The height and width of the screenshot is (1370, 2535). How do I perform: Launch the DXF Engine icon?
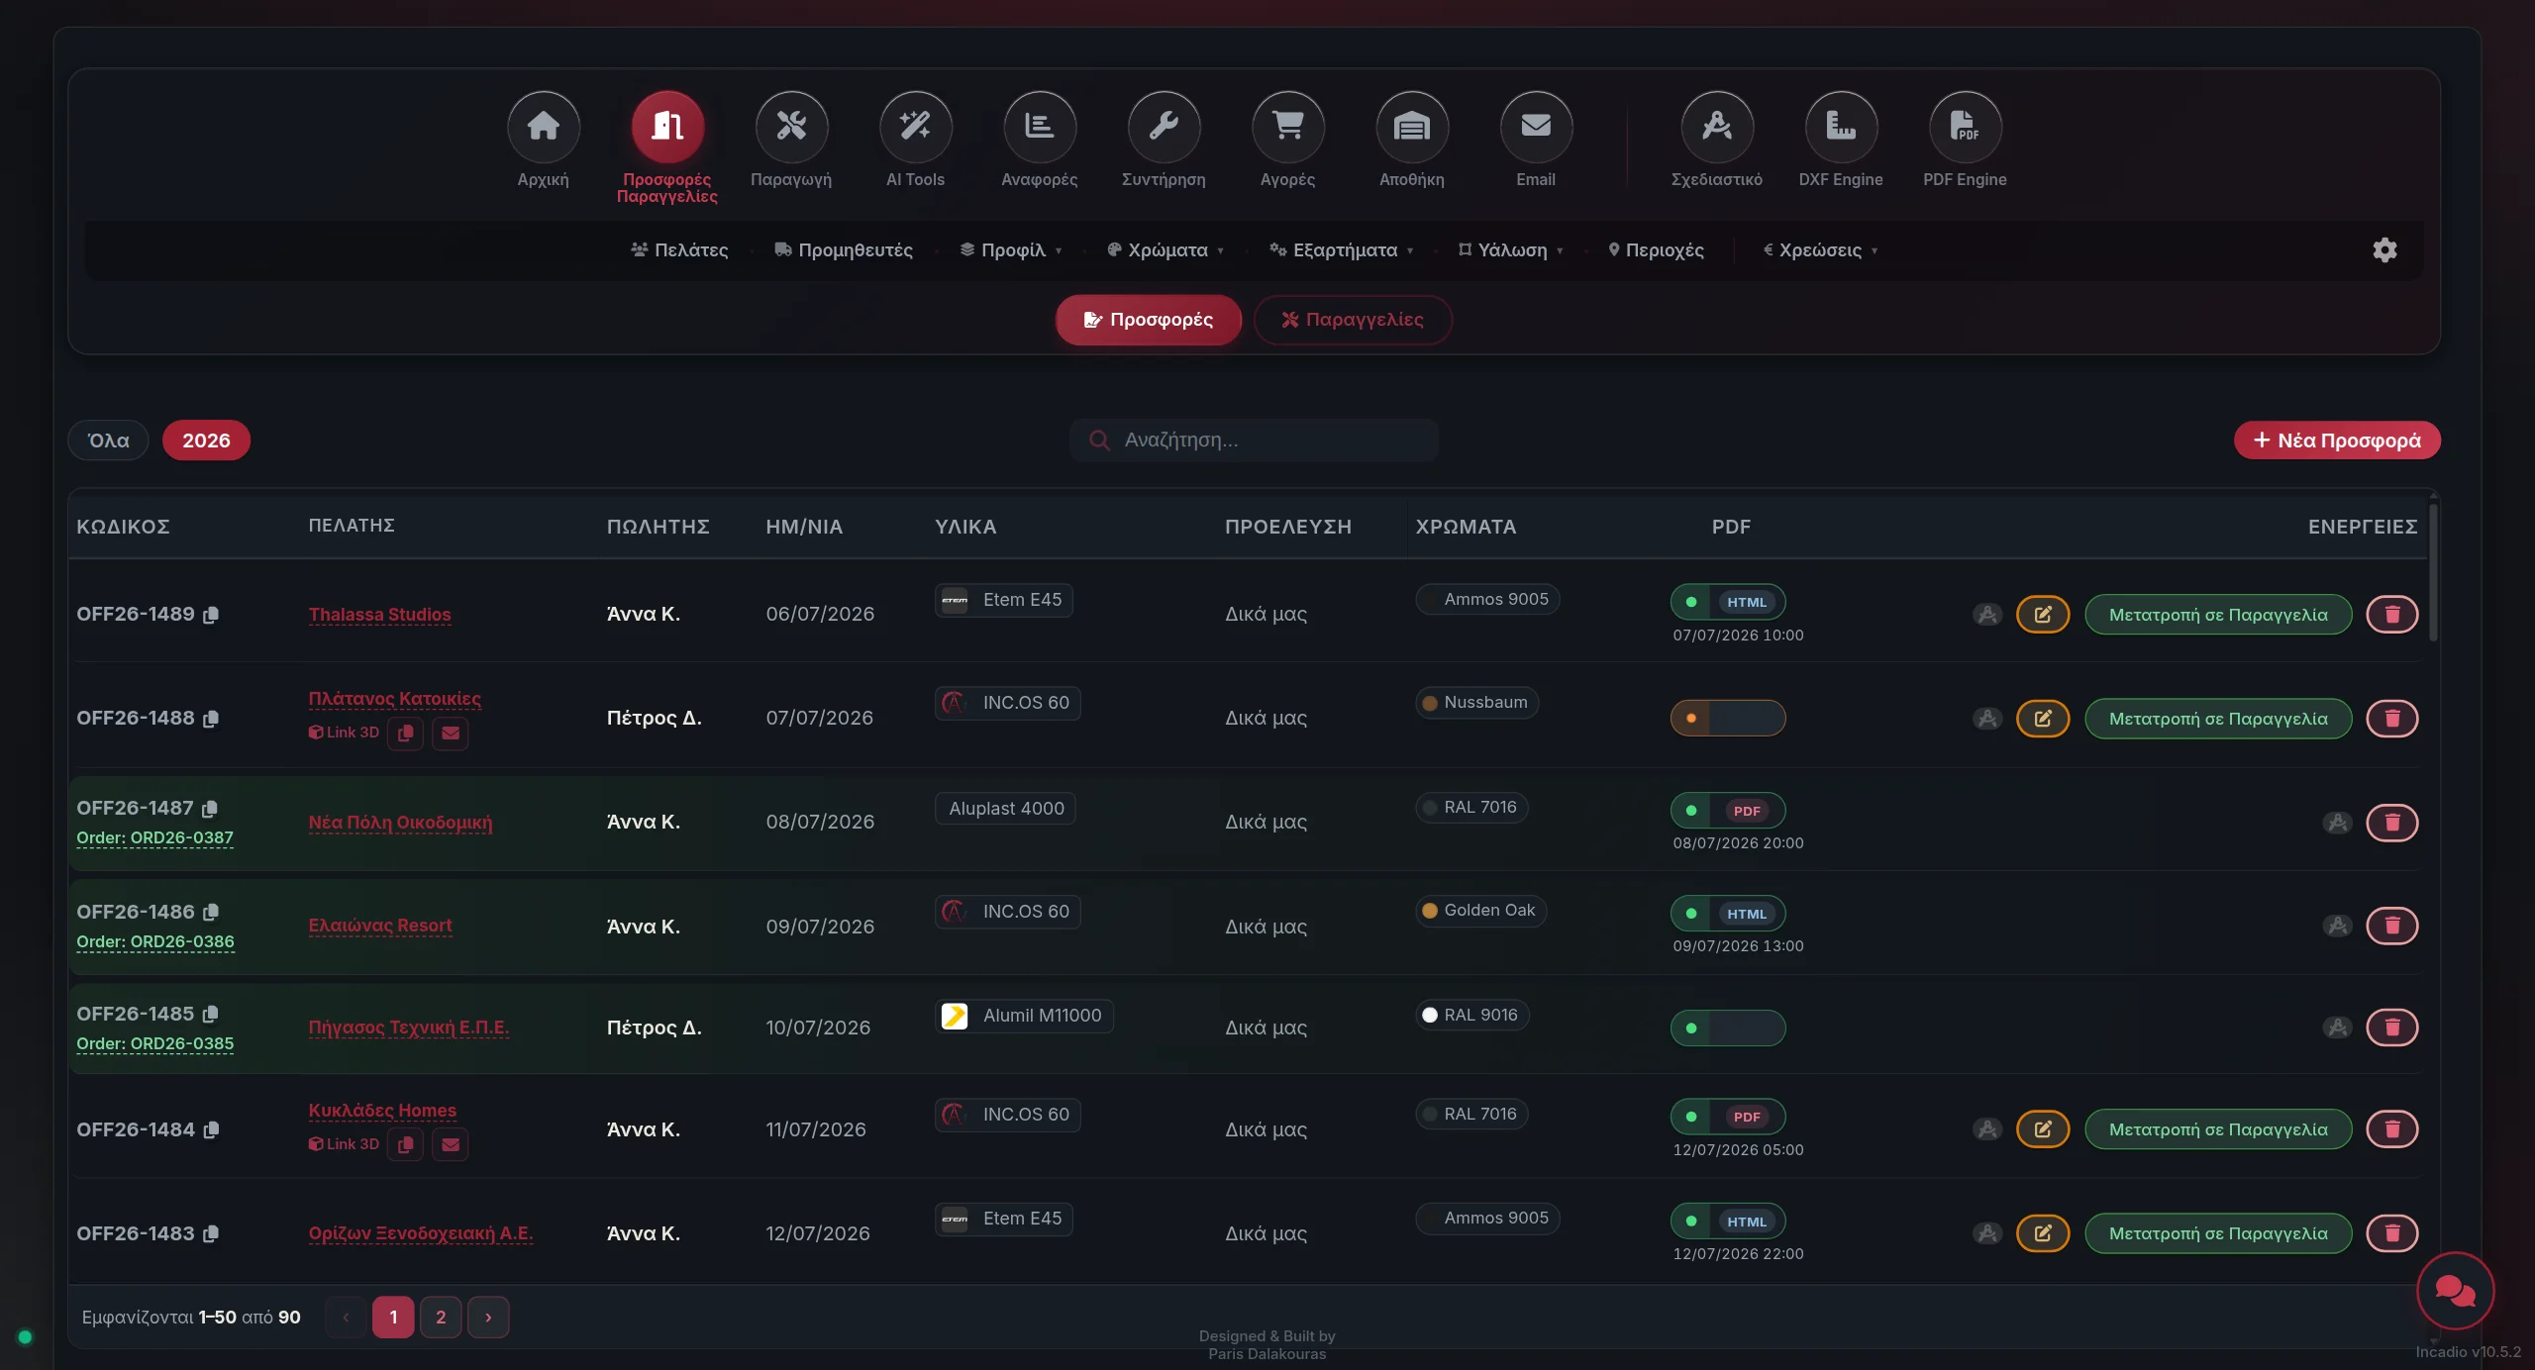[x=1841, y=127]
